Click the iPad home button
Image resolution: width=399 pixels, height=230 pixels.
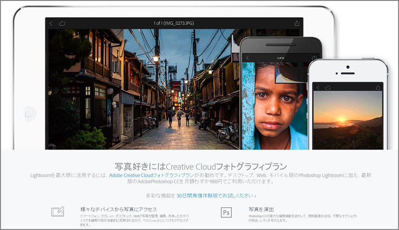pos(28,114)
